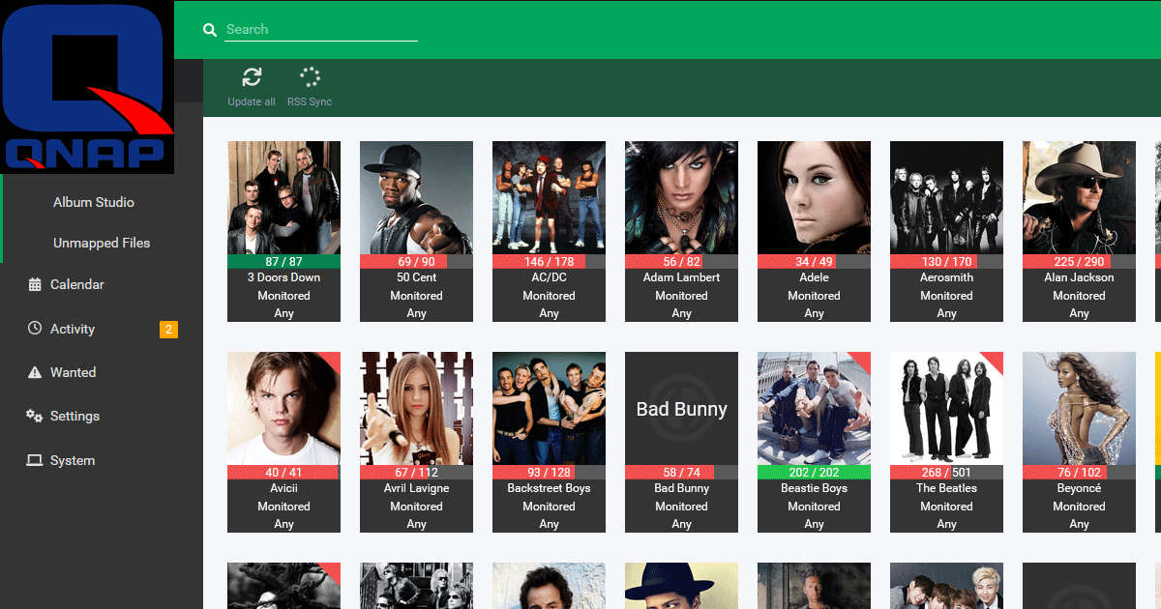Open Unmapped Files in sidebar
Image resolution: width=1161 pixels, height=609 pixels.
click(102, 243)
